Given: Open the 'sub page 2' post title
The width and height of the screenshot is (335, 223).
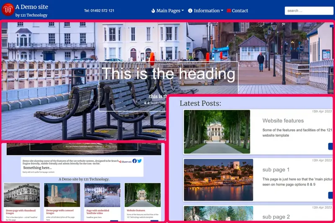Looking at the screenshot, I should (276, 217).
